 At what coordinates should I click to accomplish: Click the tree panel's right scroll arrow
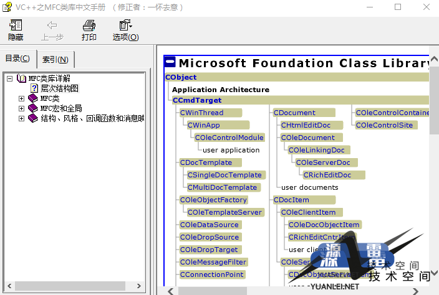(138, 286)
